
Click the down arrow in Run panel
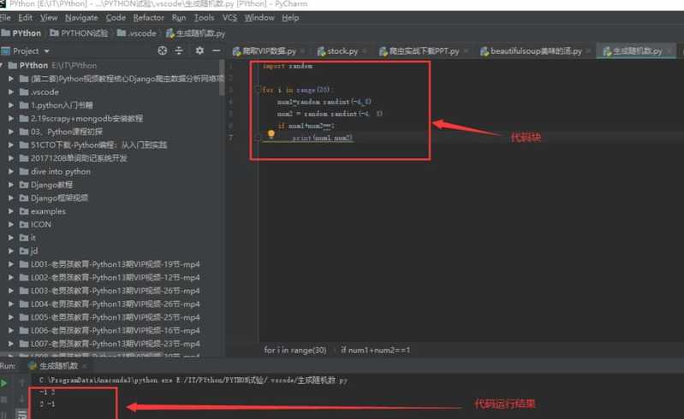click(21, 398)
